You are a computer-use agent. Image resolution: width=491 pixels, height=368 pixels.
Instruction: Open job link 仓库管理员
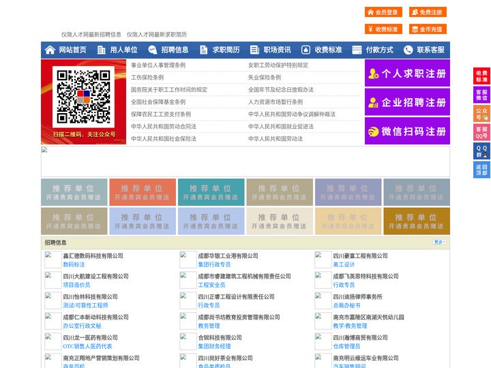(346, 346)
